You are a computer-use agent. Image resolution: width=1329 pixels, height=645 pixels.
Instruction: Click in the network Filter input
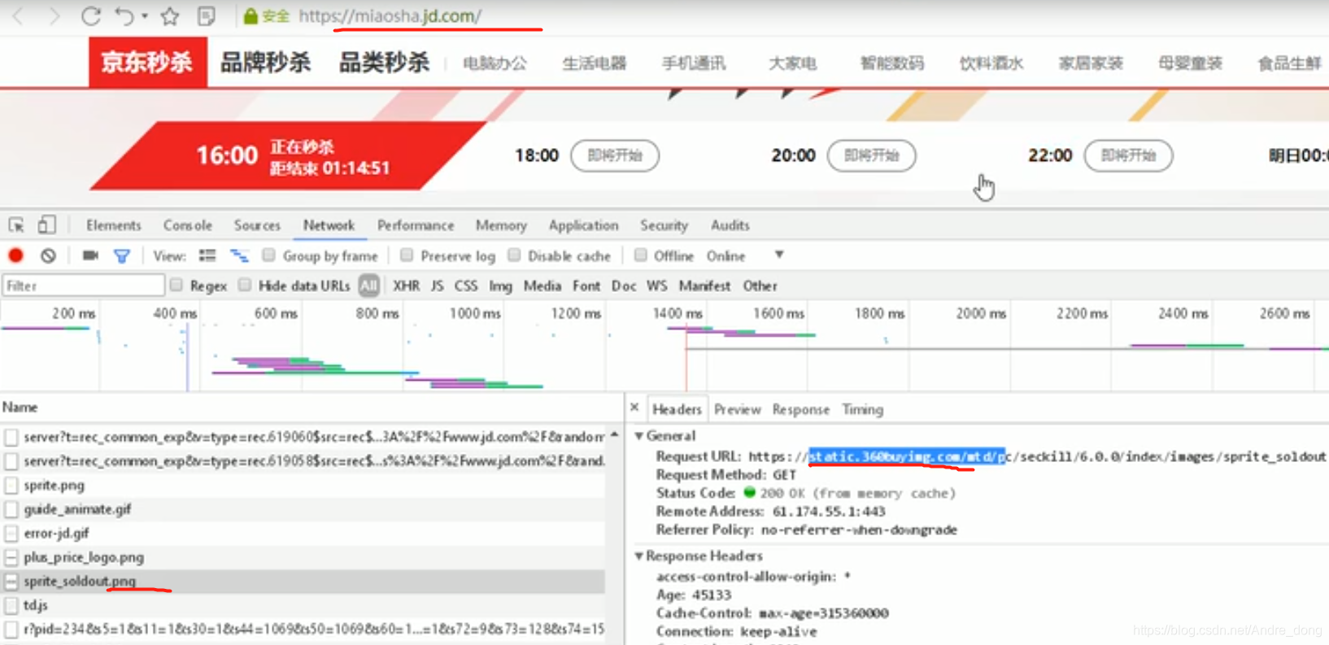[83, 285]
